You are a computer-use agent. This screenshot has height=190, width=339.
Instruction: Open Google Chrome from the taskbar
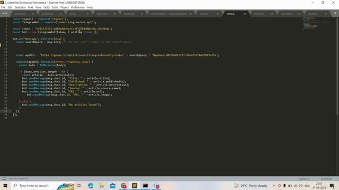tap(123, 185)
